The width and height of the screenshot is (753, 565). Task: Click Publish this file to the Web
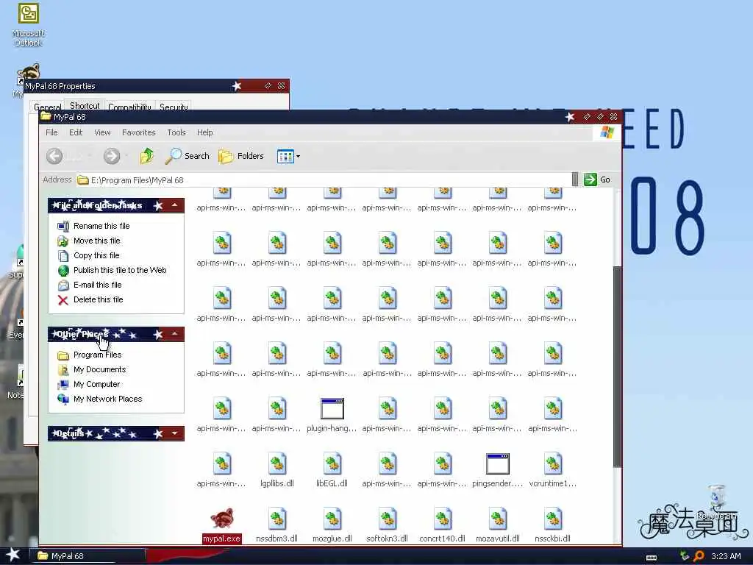coord(112,271)
